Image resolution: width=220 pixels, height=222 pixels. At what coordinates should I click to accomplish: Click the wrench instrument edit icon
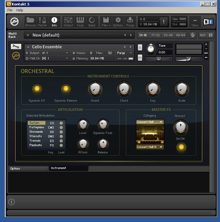tap(16, 46)
